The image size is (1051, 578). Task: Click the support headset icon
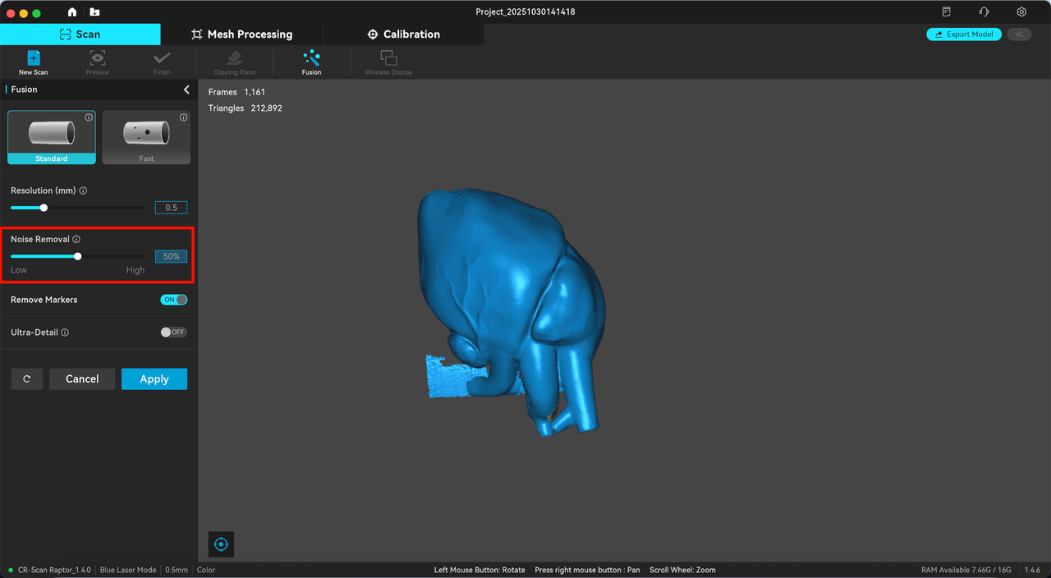point(984,12)
